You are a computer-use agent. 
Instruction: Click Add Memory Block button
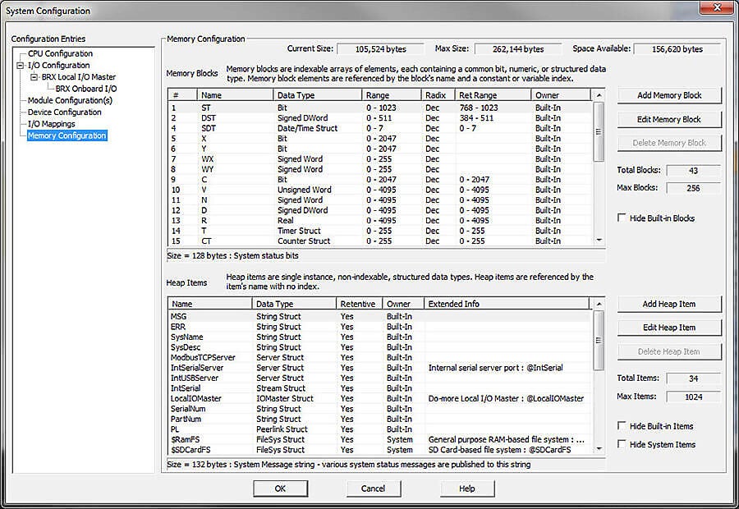669,95
